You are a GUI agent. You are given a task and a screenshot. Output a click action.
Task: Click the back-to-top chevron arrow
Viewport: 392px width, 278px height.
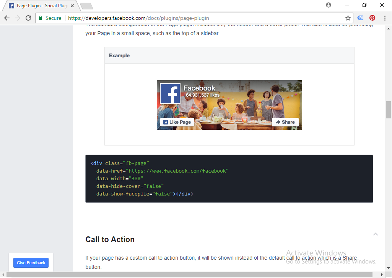[x=376, y=234]
